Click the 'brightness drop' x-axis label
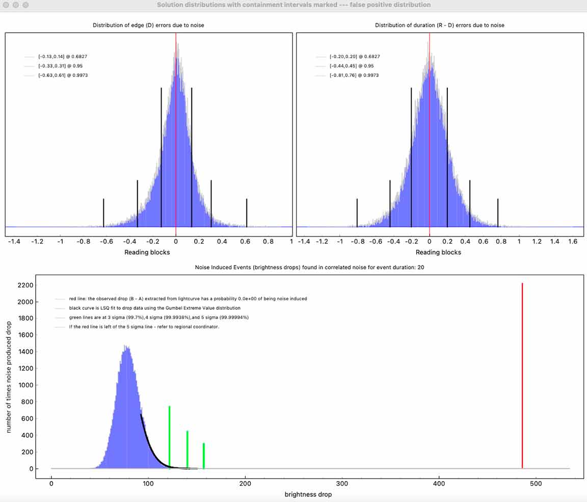 click(x=308, y=494)
